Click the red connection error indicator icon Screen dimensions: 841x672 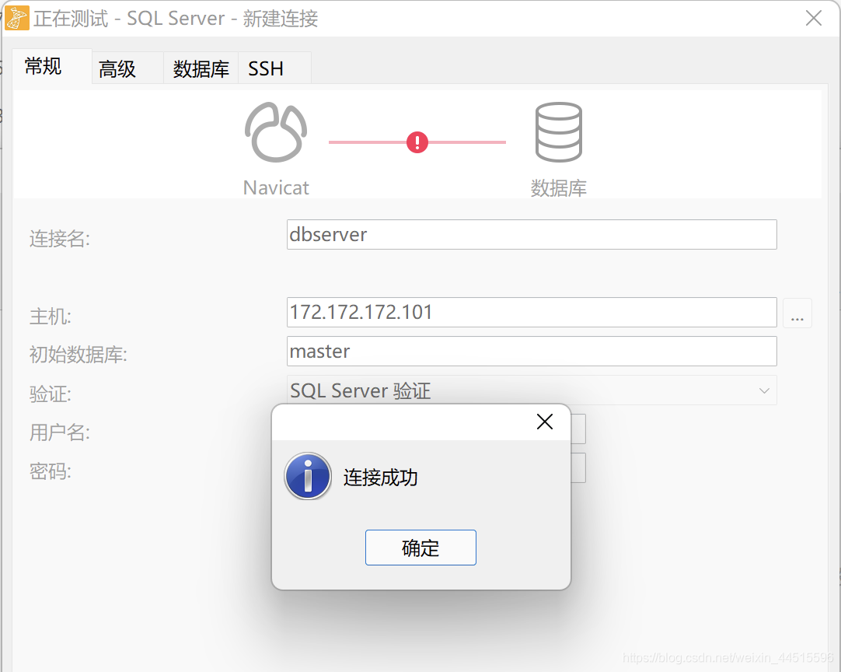(x=417, y=142)
